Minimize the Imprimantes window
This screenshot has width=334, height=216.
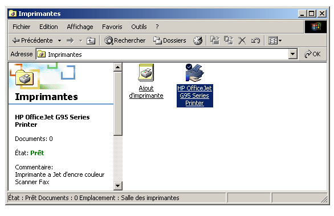click(x=302, y=14)
